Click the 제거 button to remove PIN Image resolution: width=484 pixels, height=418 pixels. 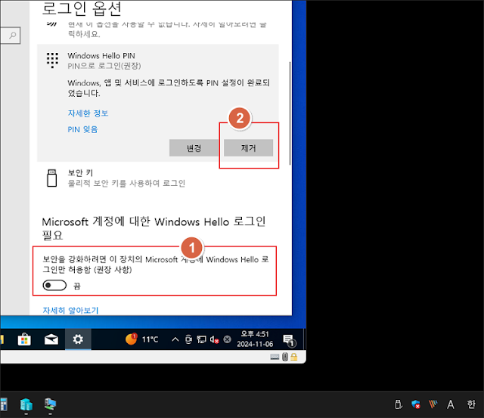tap(249, 148)
